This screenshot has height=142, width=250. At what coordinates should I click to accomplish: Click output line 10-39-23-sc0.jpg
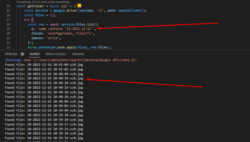(44, 129)
